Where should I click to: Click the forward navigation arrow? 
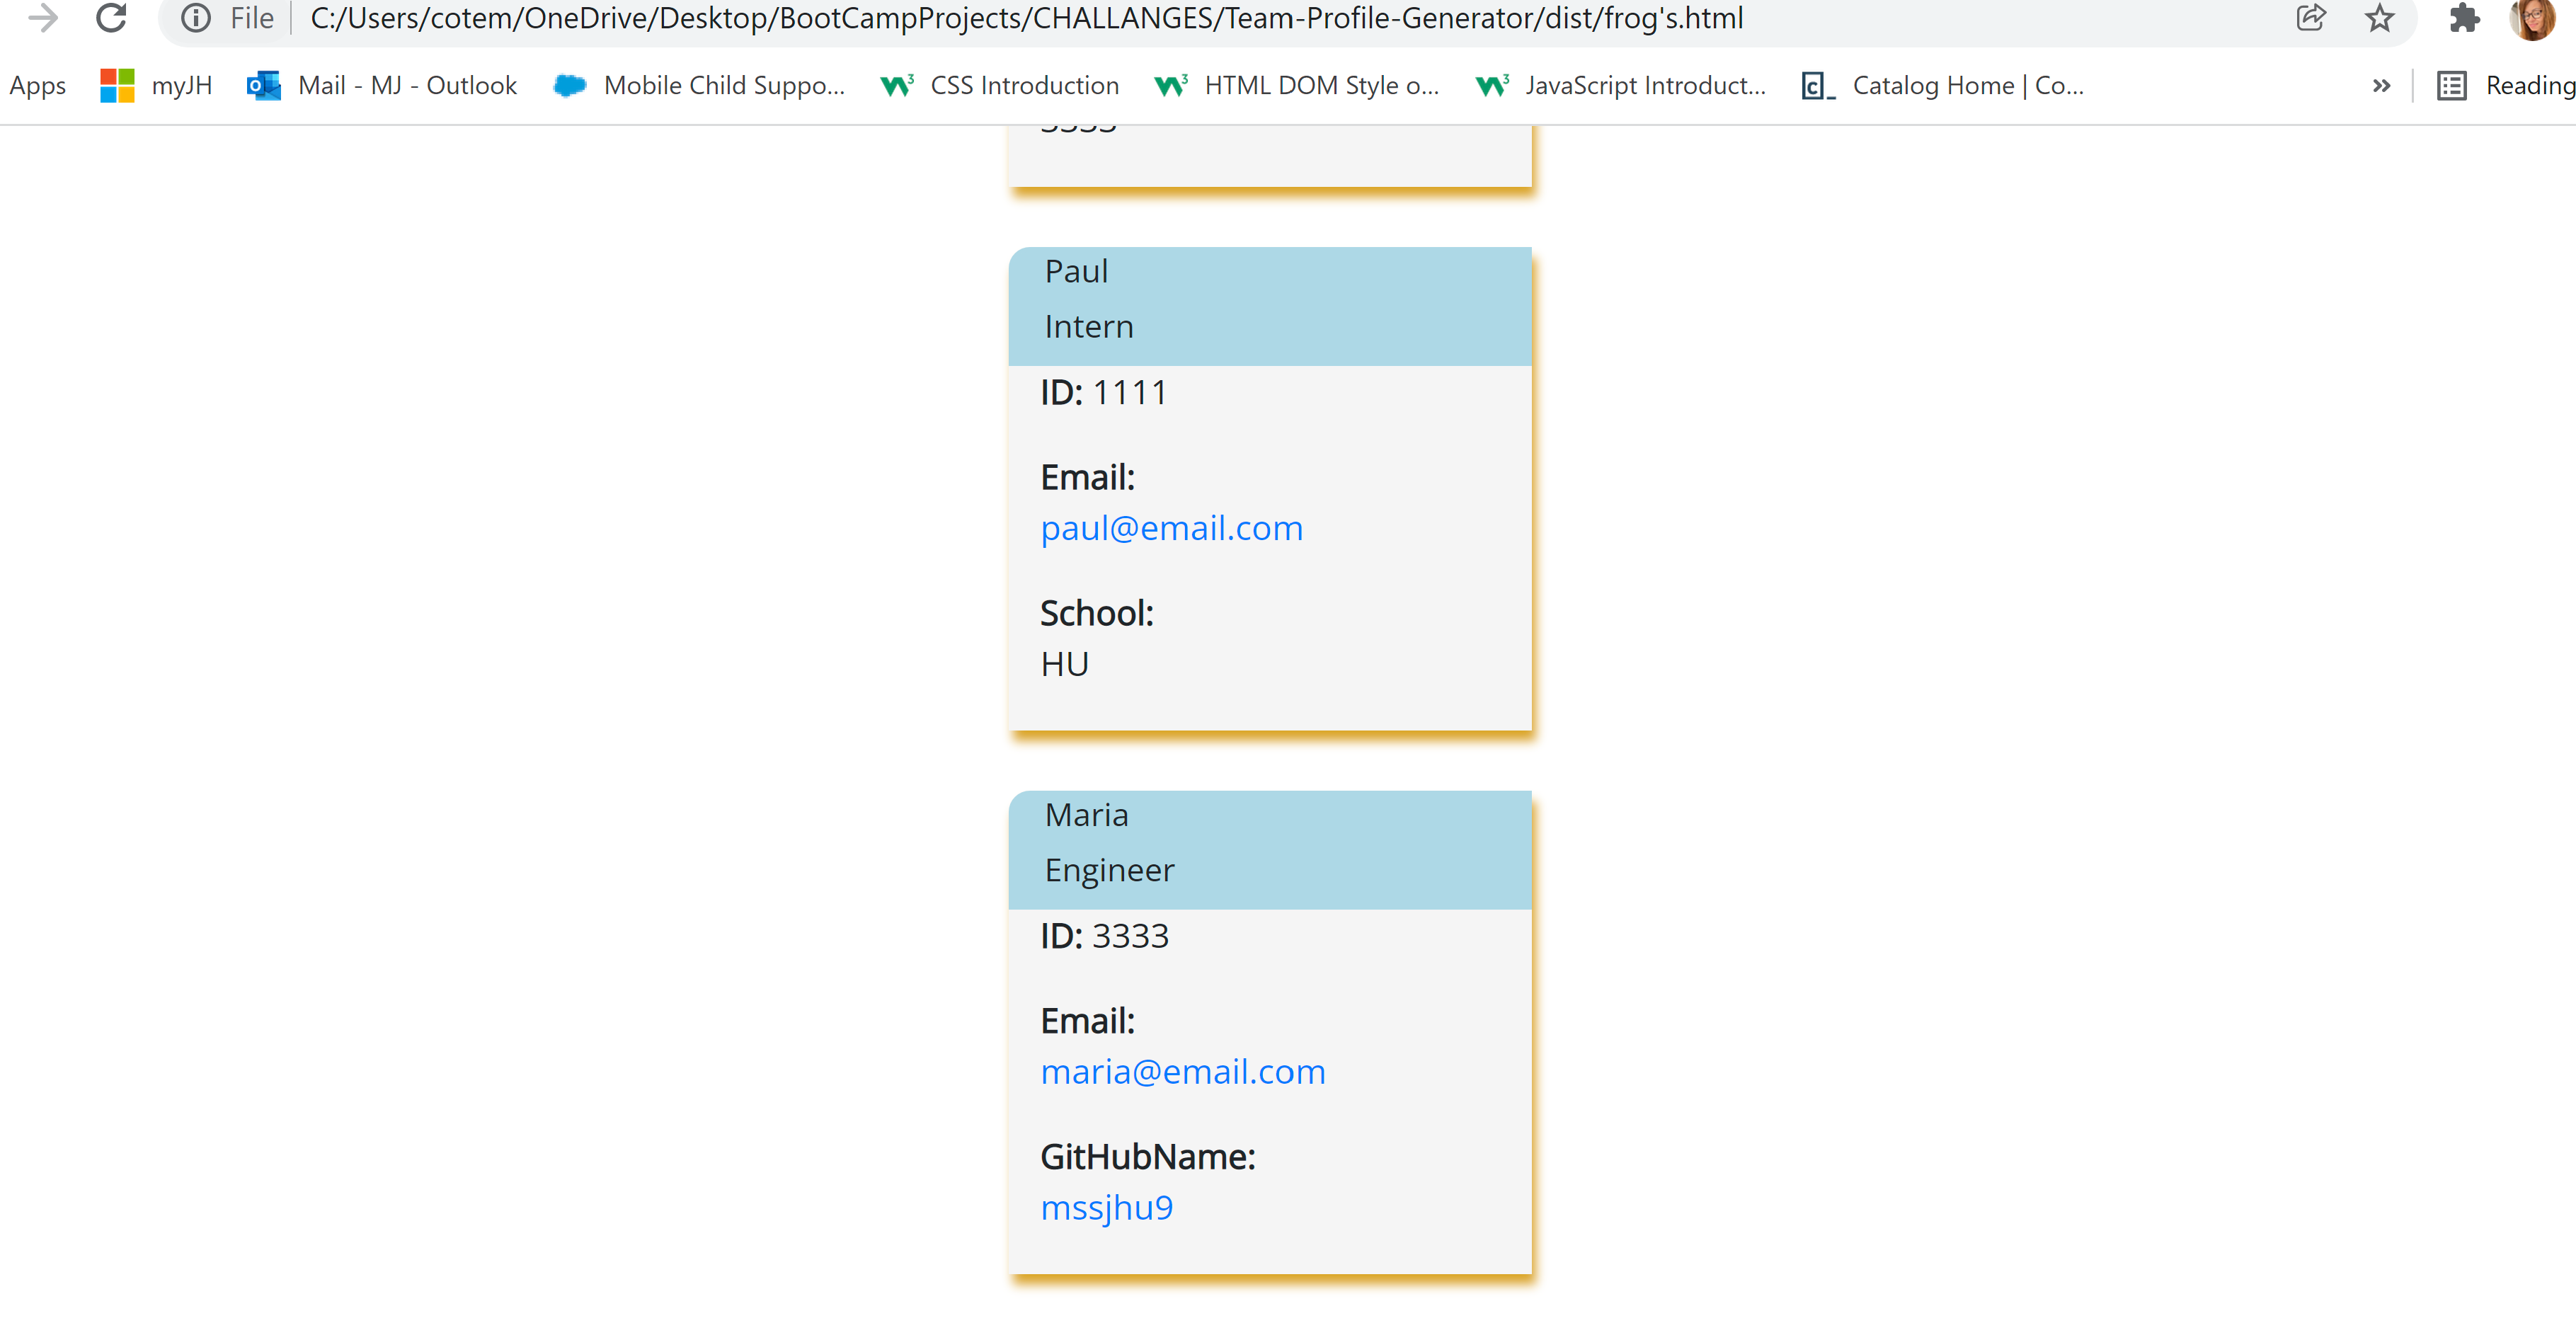42,18
